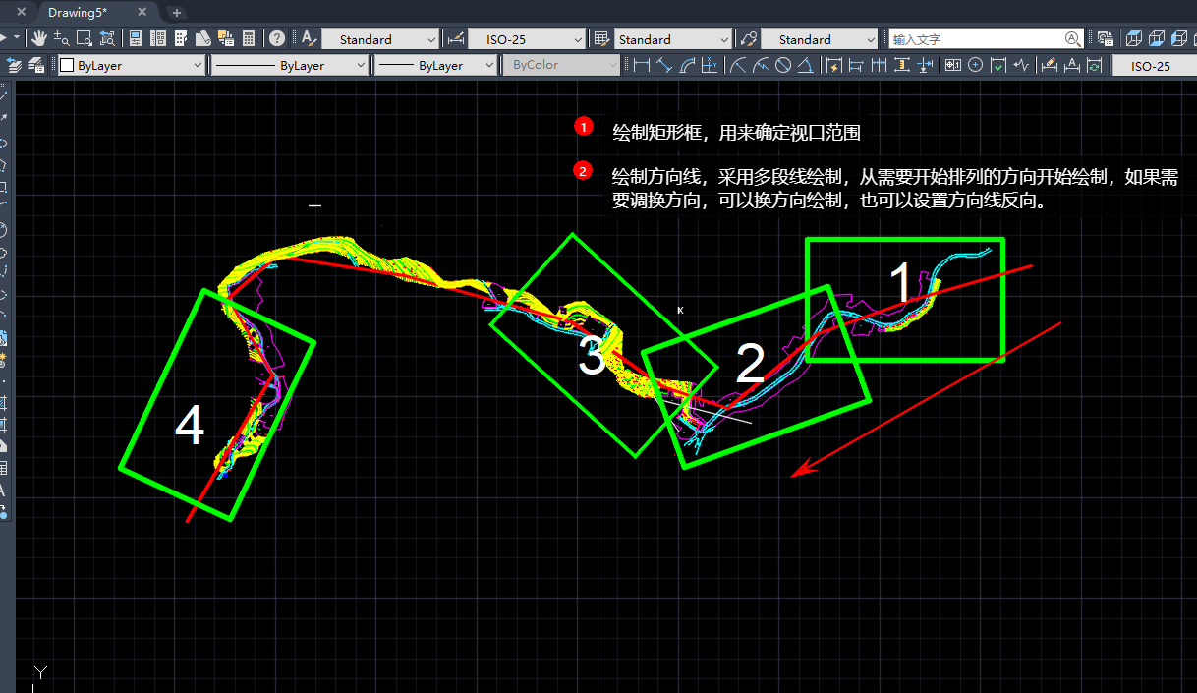Close the Drawing5* tab
The width and height of the screenshot is (1197, 693).
[142, 12]
